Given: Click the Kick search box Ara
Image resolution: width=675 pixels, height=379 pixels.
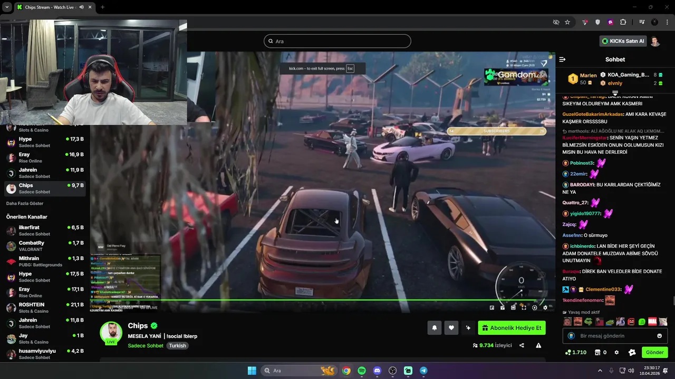Looking at the screenshot, I should tap(337, 41).
